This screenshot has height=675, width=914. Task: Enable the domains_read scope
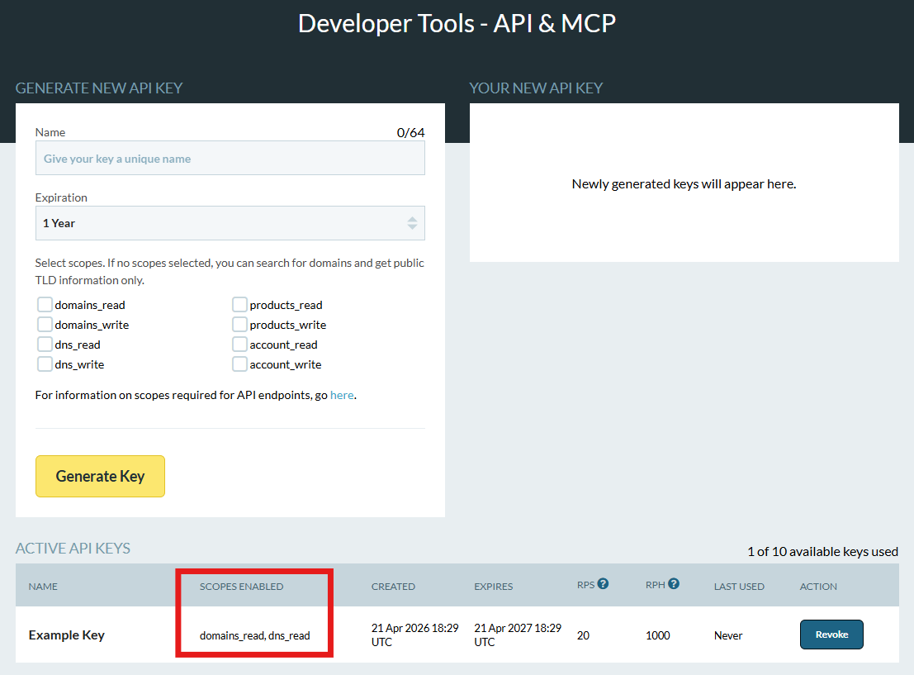coord(45,304)
